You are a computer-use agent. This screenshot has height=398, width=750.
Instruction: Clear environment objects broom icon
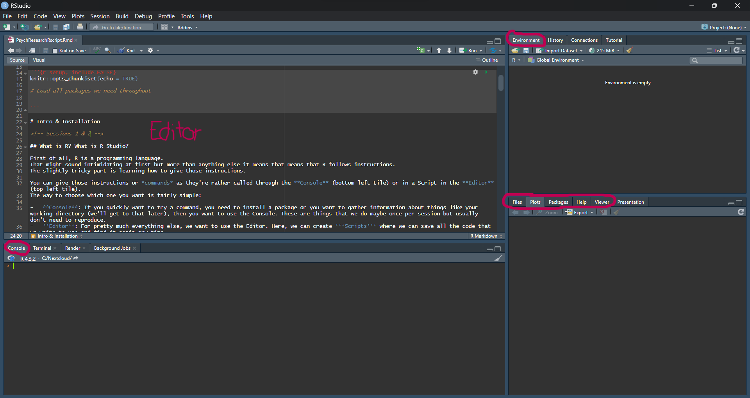[x=629, y=50]
